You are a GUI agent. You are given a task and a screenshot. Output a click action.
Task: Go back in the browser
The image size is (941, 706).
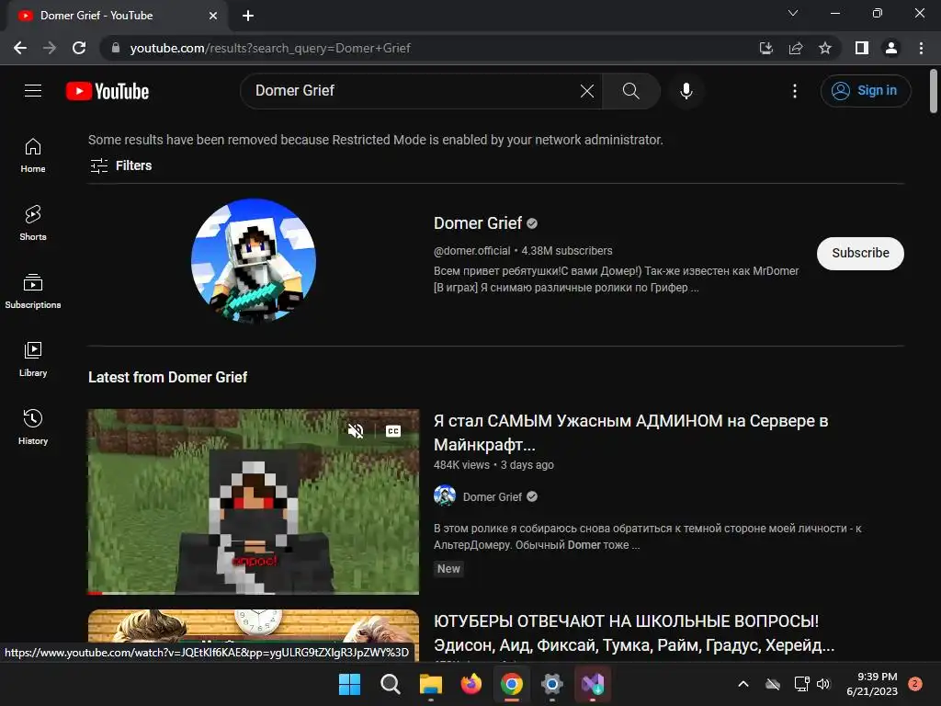point(20,48)
